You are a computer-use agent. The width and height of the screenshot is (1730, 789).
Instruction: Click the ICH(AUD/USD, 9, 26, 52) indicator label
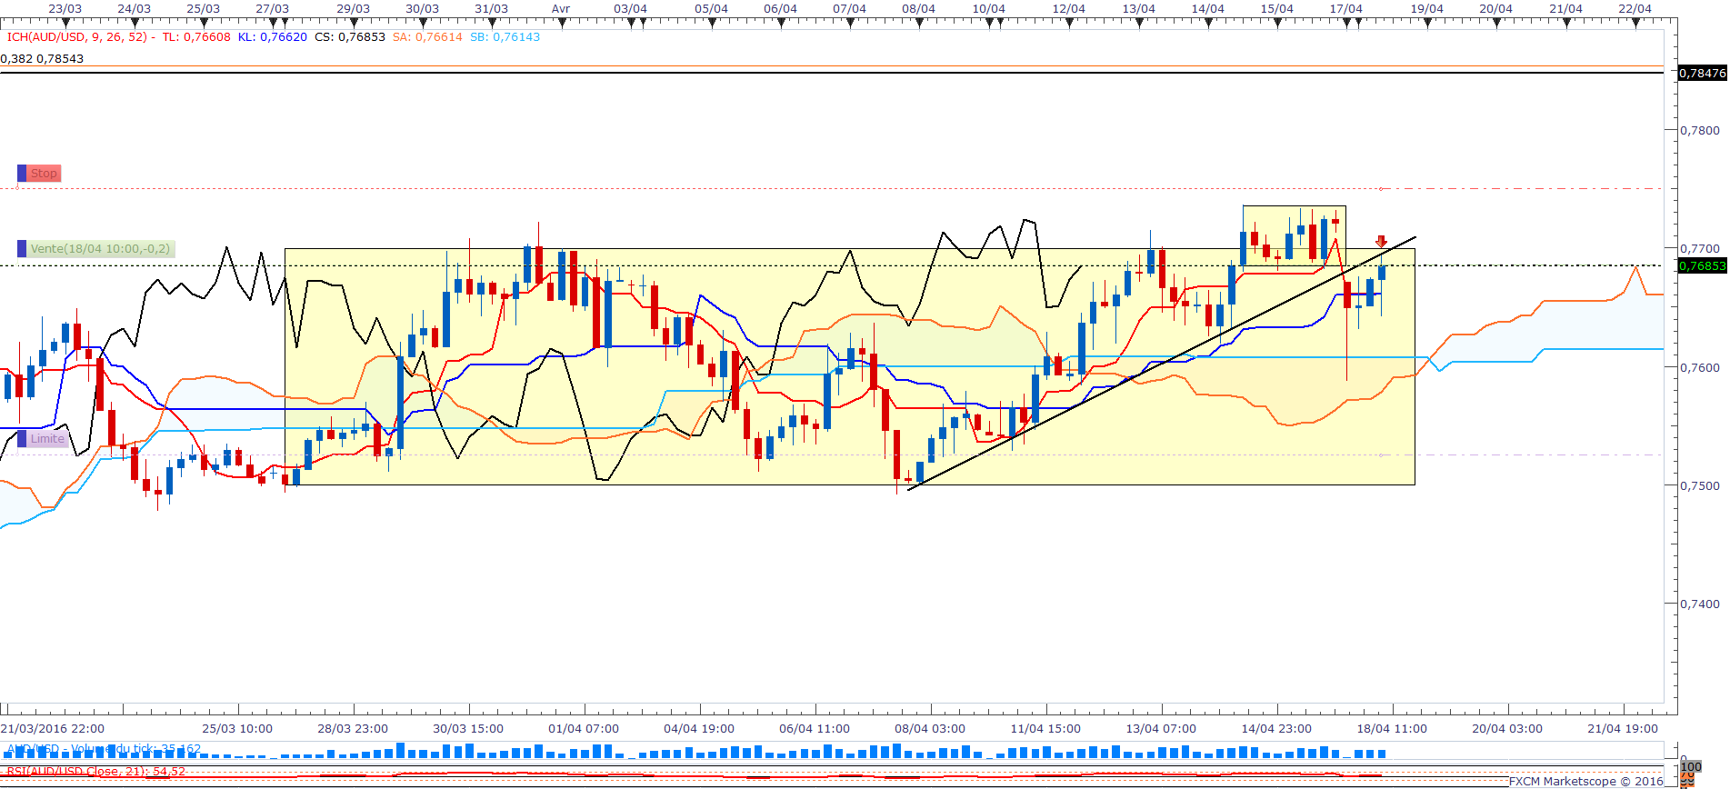(x=77, y=37)
